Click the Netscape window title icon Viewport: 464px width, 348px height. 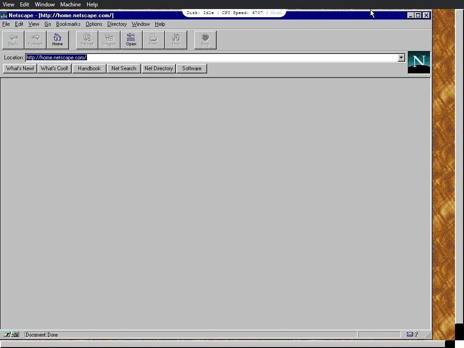[x=4, y=15]
